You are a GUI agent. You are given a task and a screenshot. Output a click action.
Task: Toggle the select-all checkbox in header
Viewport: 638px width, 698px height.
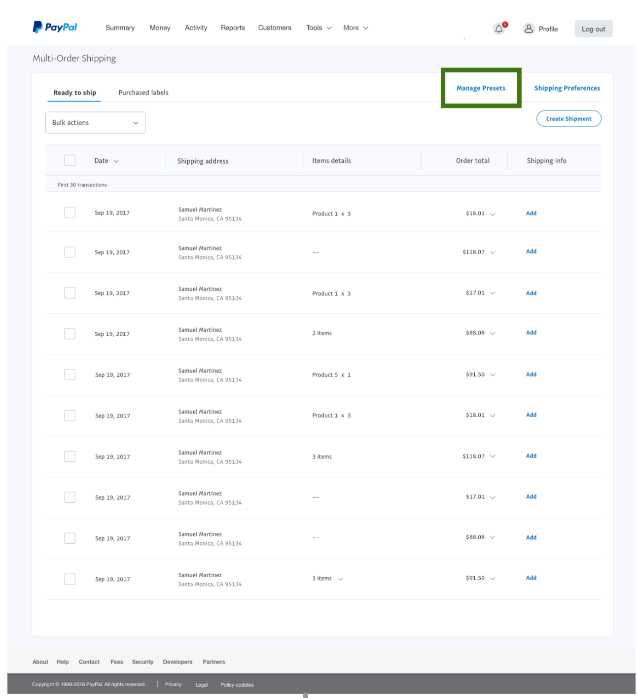tap(70, 161)
